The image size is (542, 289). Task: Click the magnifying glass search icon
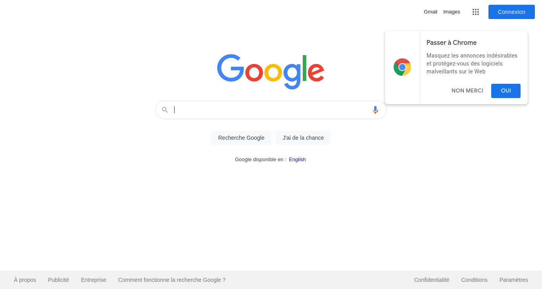(165, 110)
